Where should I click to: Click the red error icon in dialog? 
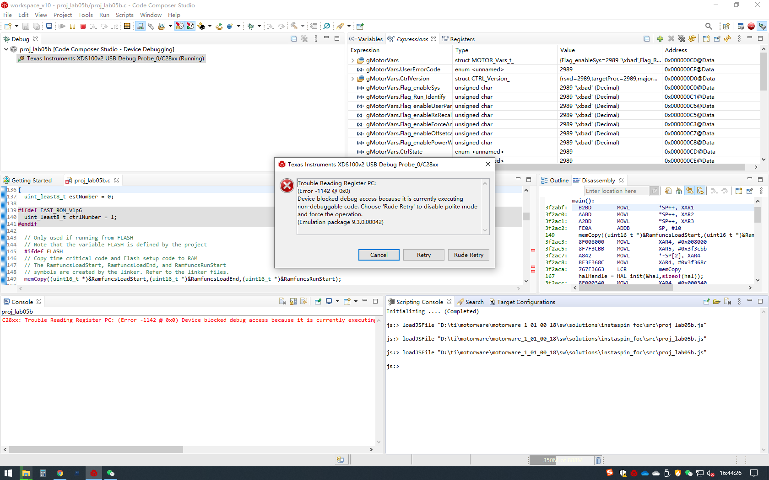tap(287, 186)
